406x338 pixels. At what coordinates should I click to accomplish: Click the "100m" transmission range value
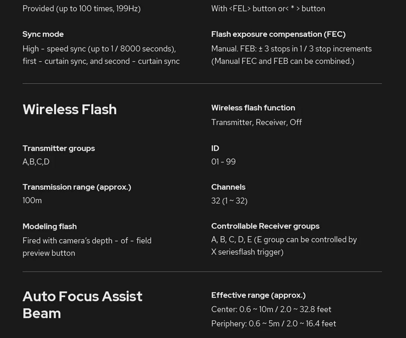tap(32, 201)
